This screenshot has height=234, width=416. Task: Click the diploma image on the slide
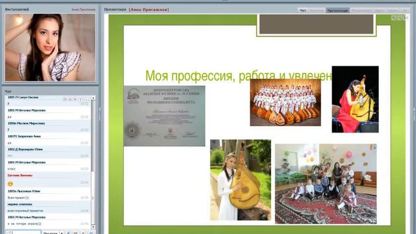click(164, 116)
